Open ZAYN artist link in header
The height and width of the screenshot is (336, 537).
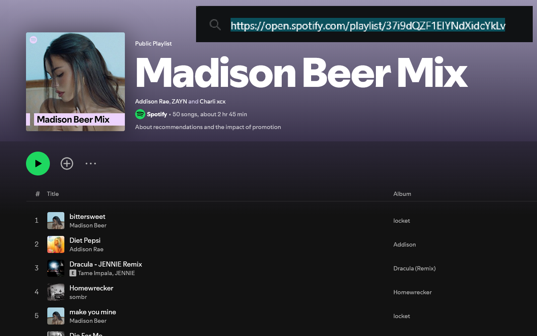[x=179, y=101]
